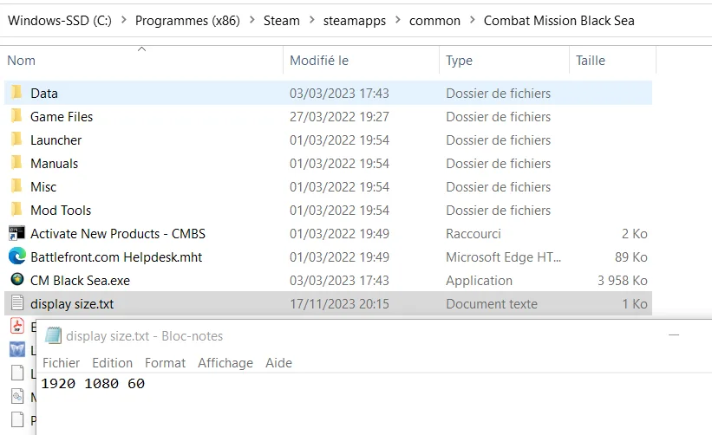The width and height of the screenshot is (712, 435).
Task: Open the Edition menu in Bloc-notes
Action: pos(112,363)
